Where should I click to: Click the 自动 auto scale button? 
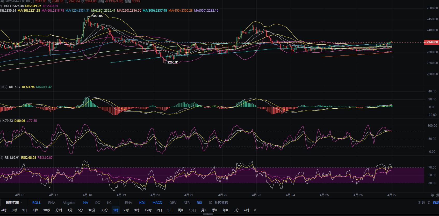(x=436, y=203)
